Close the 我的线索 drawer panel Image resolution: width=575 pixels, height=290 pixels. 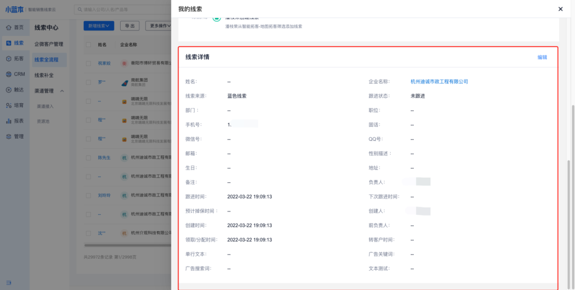coord(560,9)
